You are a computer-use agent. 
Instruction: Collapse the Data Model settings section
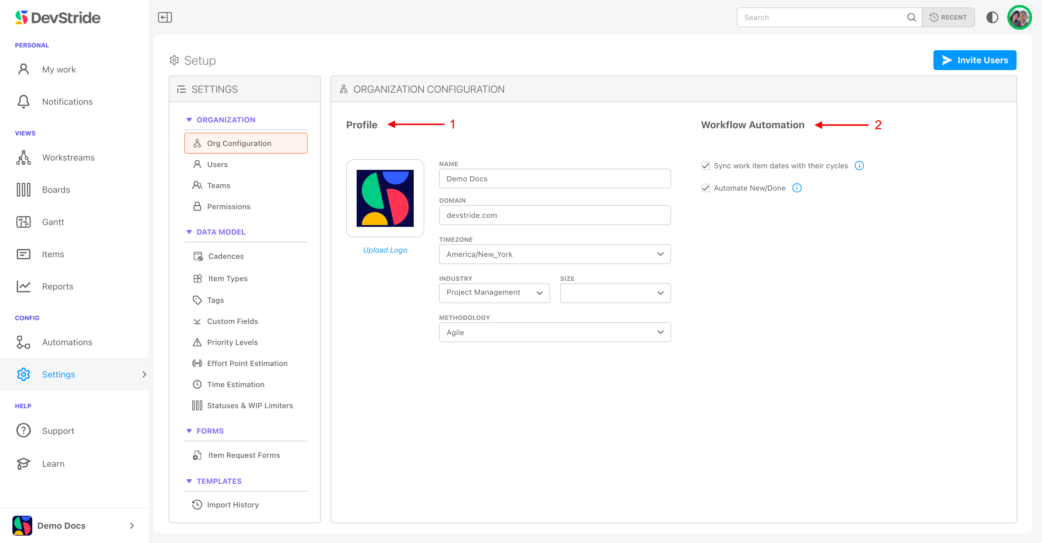(x=189, y=232)
